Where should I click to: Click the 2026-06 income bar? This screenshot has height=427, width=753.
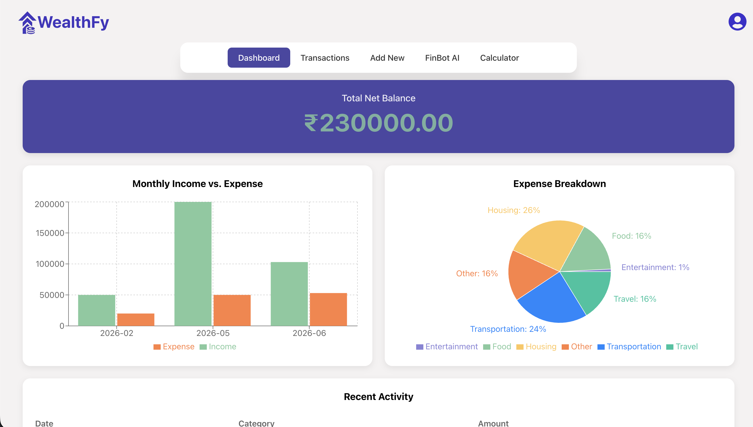[x=289, y=293]
